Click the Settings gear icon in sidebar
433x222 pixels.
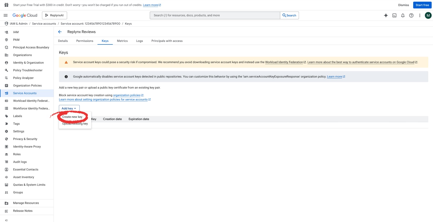(x=6, y=131)
